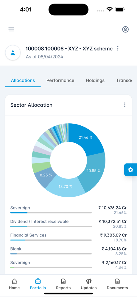Open scheme options three-dot menu

118,48
